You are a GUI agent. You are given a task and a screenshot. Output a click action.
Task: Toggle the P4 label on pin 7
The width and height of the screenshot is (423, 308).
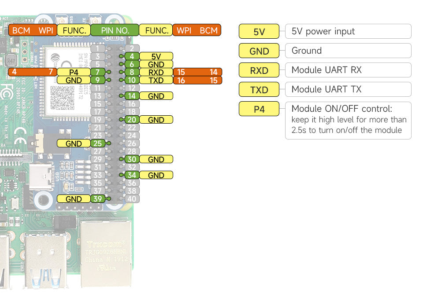(74, 72)
